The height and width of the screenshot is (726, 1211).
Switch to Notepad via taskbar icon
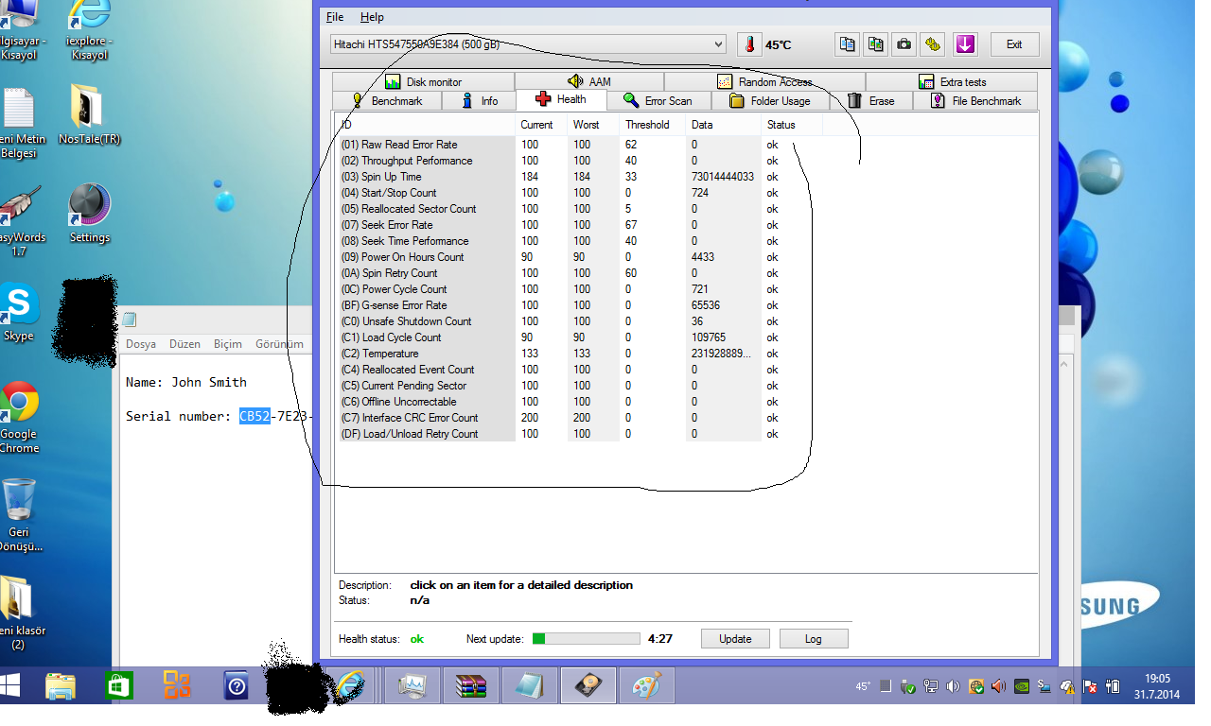[x=529, y=685]
